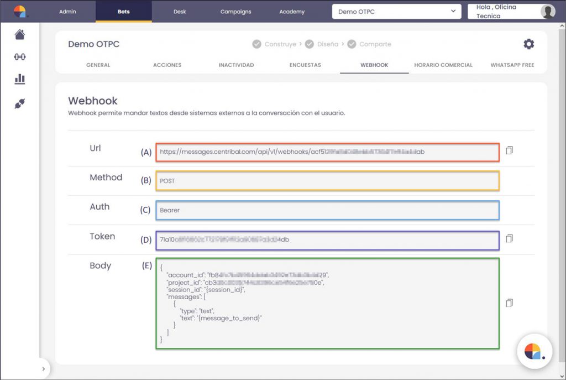Screen dimensions: 566x380
Task: Open the bot settings gear icon
Action: tap(528, 44)
